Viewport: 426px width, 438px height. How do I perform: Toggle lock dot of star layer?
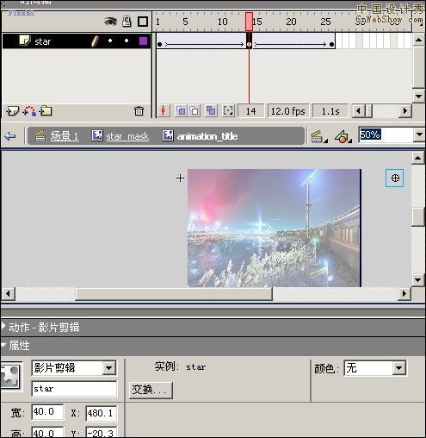click(127, 41)
